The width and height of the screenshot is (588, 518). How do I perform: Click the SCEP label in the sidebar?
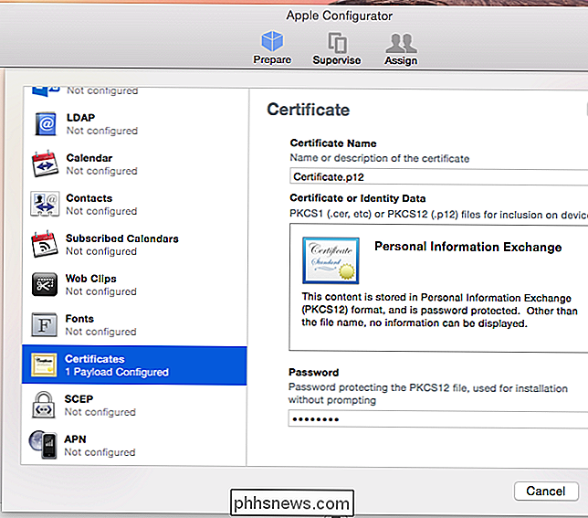tap(79, 398)
